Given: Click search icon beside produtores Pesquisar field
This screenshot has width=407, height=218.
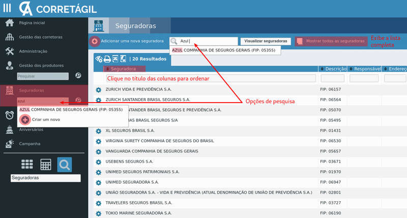Looking at the screenshot, I should pos(78,75).
